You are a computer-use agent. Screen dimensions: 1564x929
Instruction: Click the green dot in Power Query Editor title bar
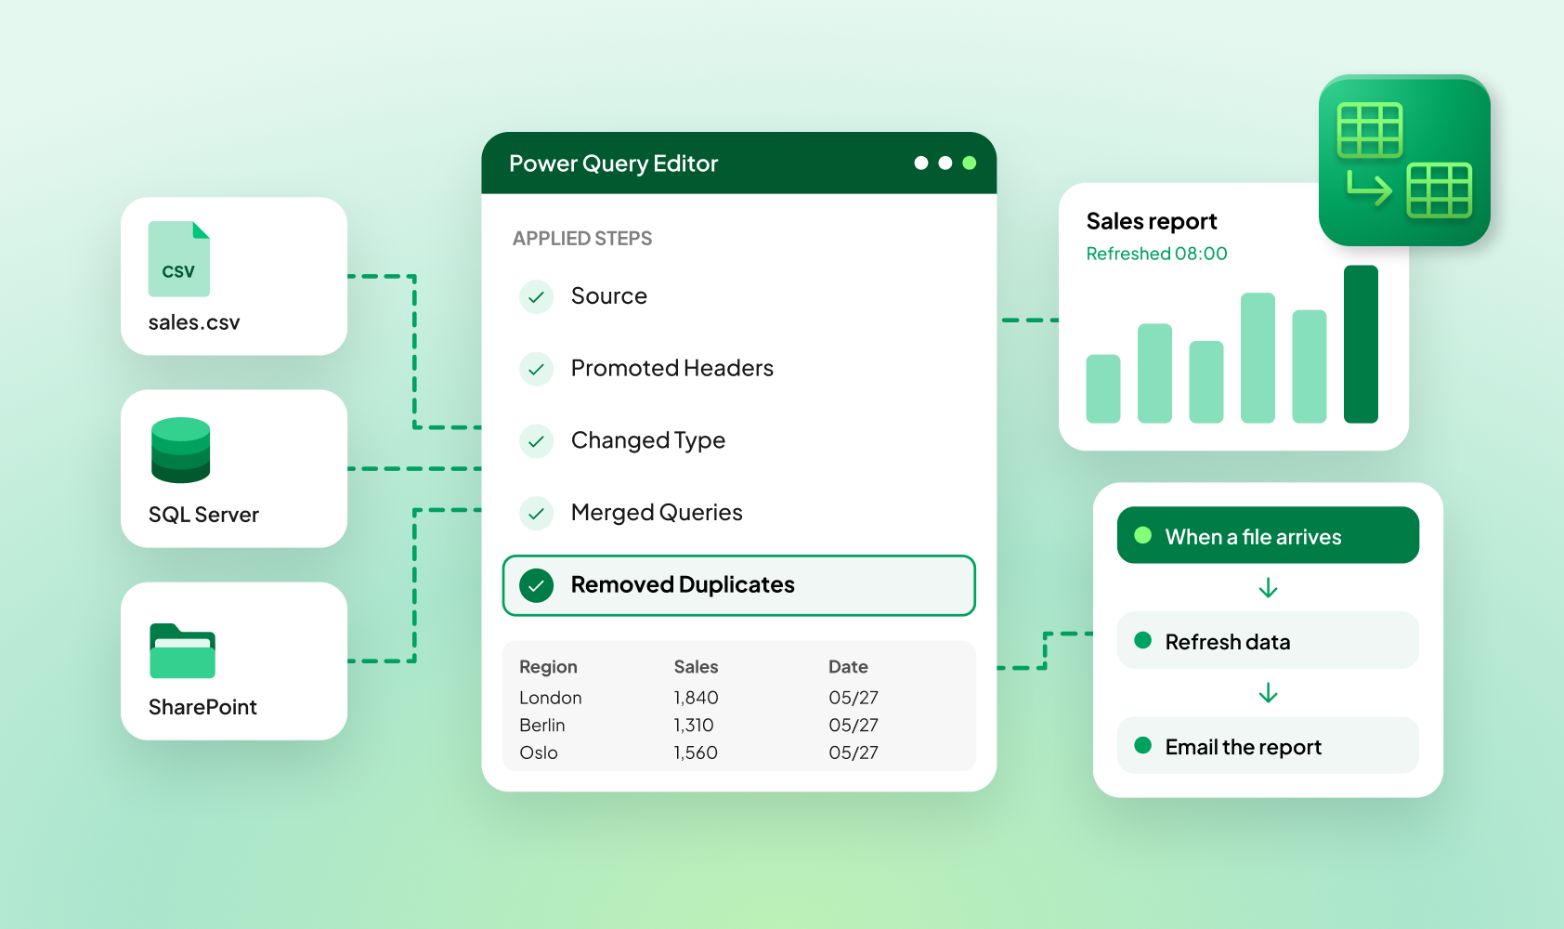[970, 163]
